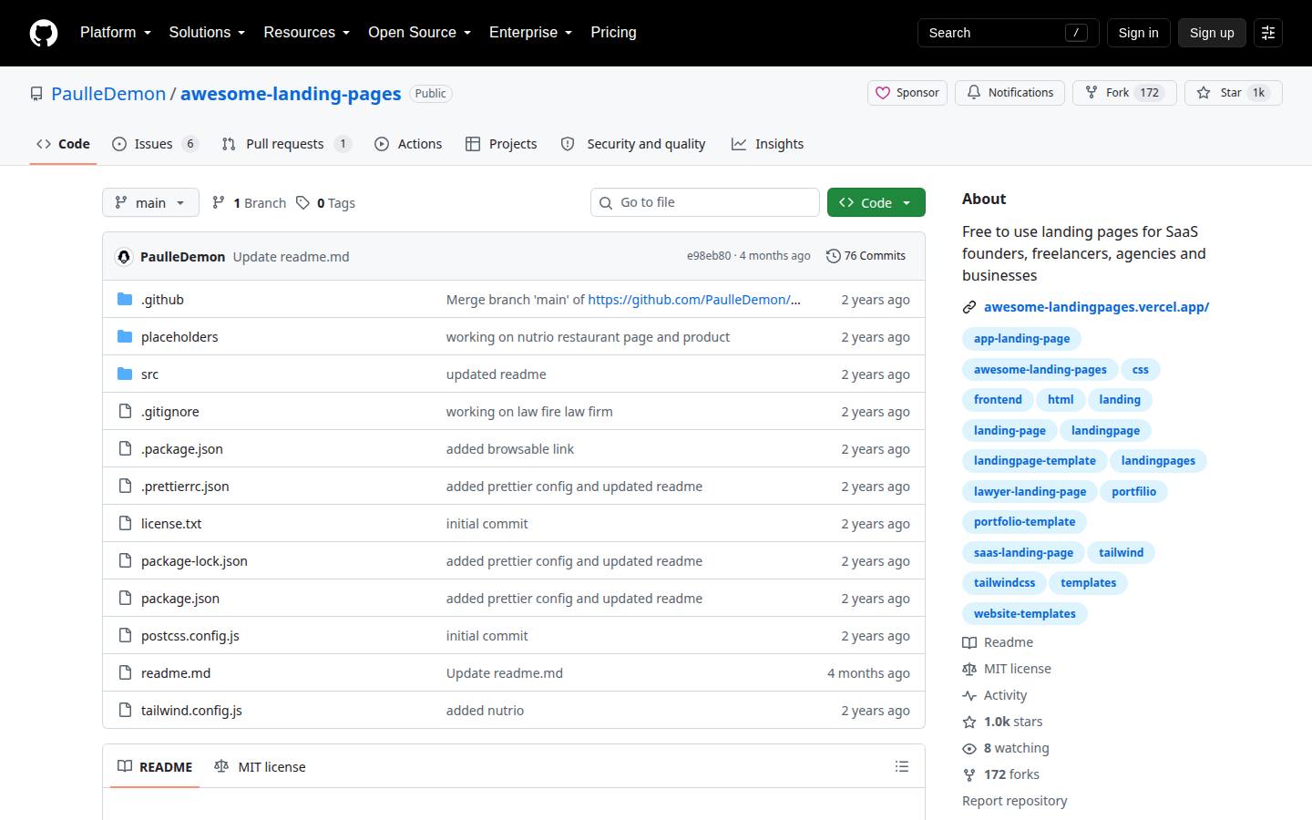Click the Sign up button
This screenshot has width=1312, height=820.
coord(1212,33)
